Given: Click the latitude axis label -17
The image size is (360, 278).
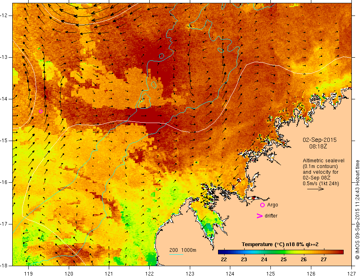Looking at the screenshot, I should (4, 224).
